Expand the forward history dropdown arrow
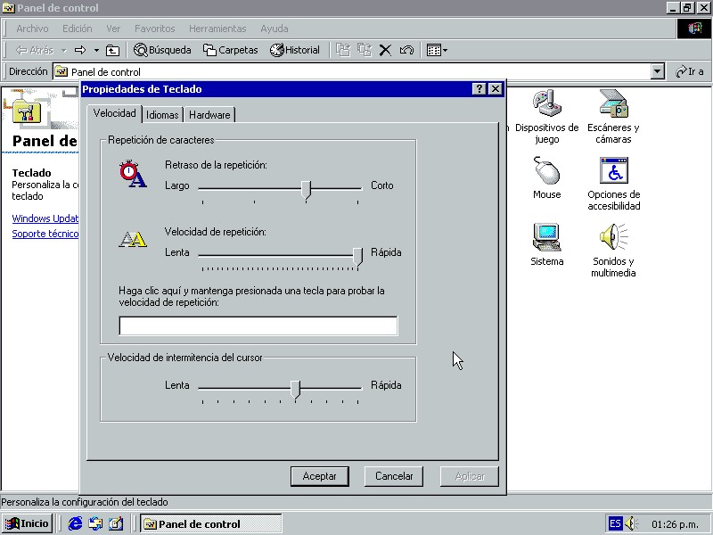Viewport: 713px width, 535px height. [x=96, y=50]
